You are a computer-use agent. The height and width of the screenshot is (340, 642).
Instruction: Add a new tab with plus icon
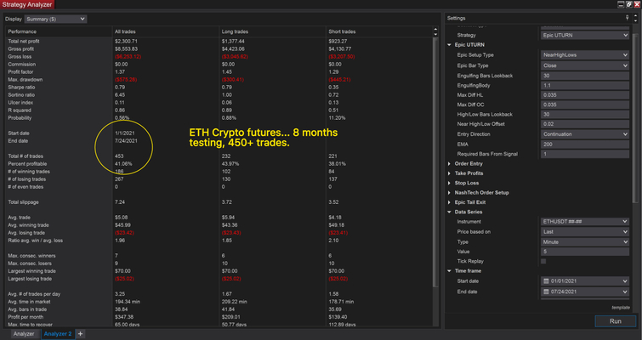point(81,334)
